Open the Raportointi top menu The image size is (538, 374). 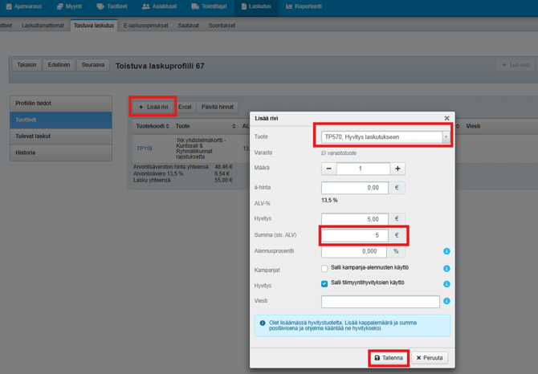pos(304,6)
